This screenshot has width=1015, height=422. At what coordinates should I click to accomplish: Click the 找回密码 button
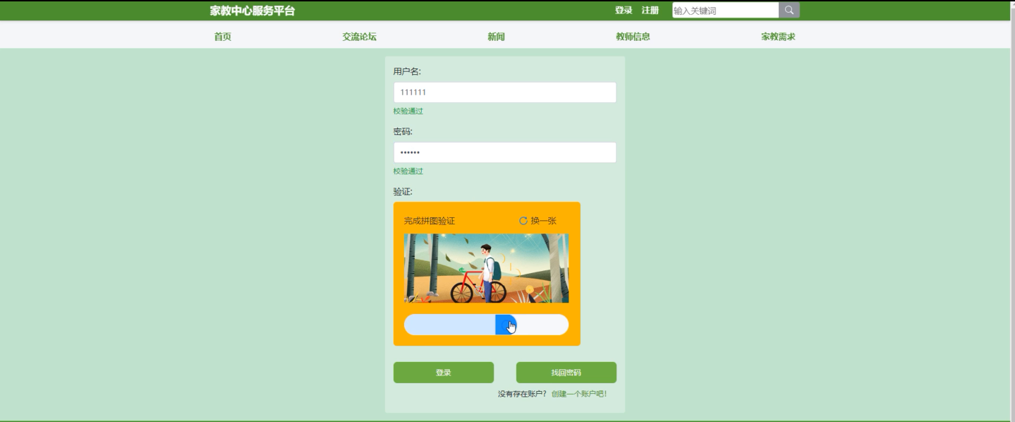[x=566, y=373]
